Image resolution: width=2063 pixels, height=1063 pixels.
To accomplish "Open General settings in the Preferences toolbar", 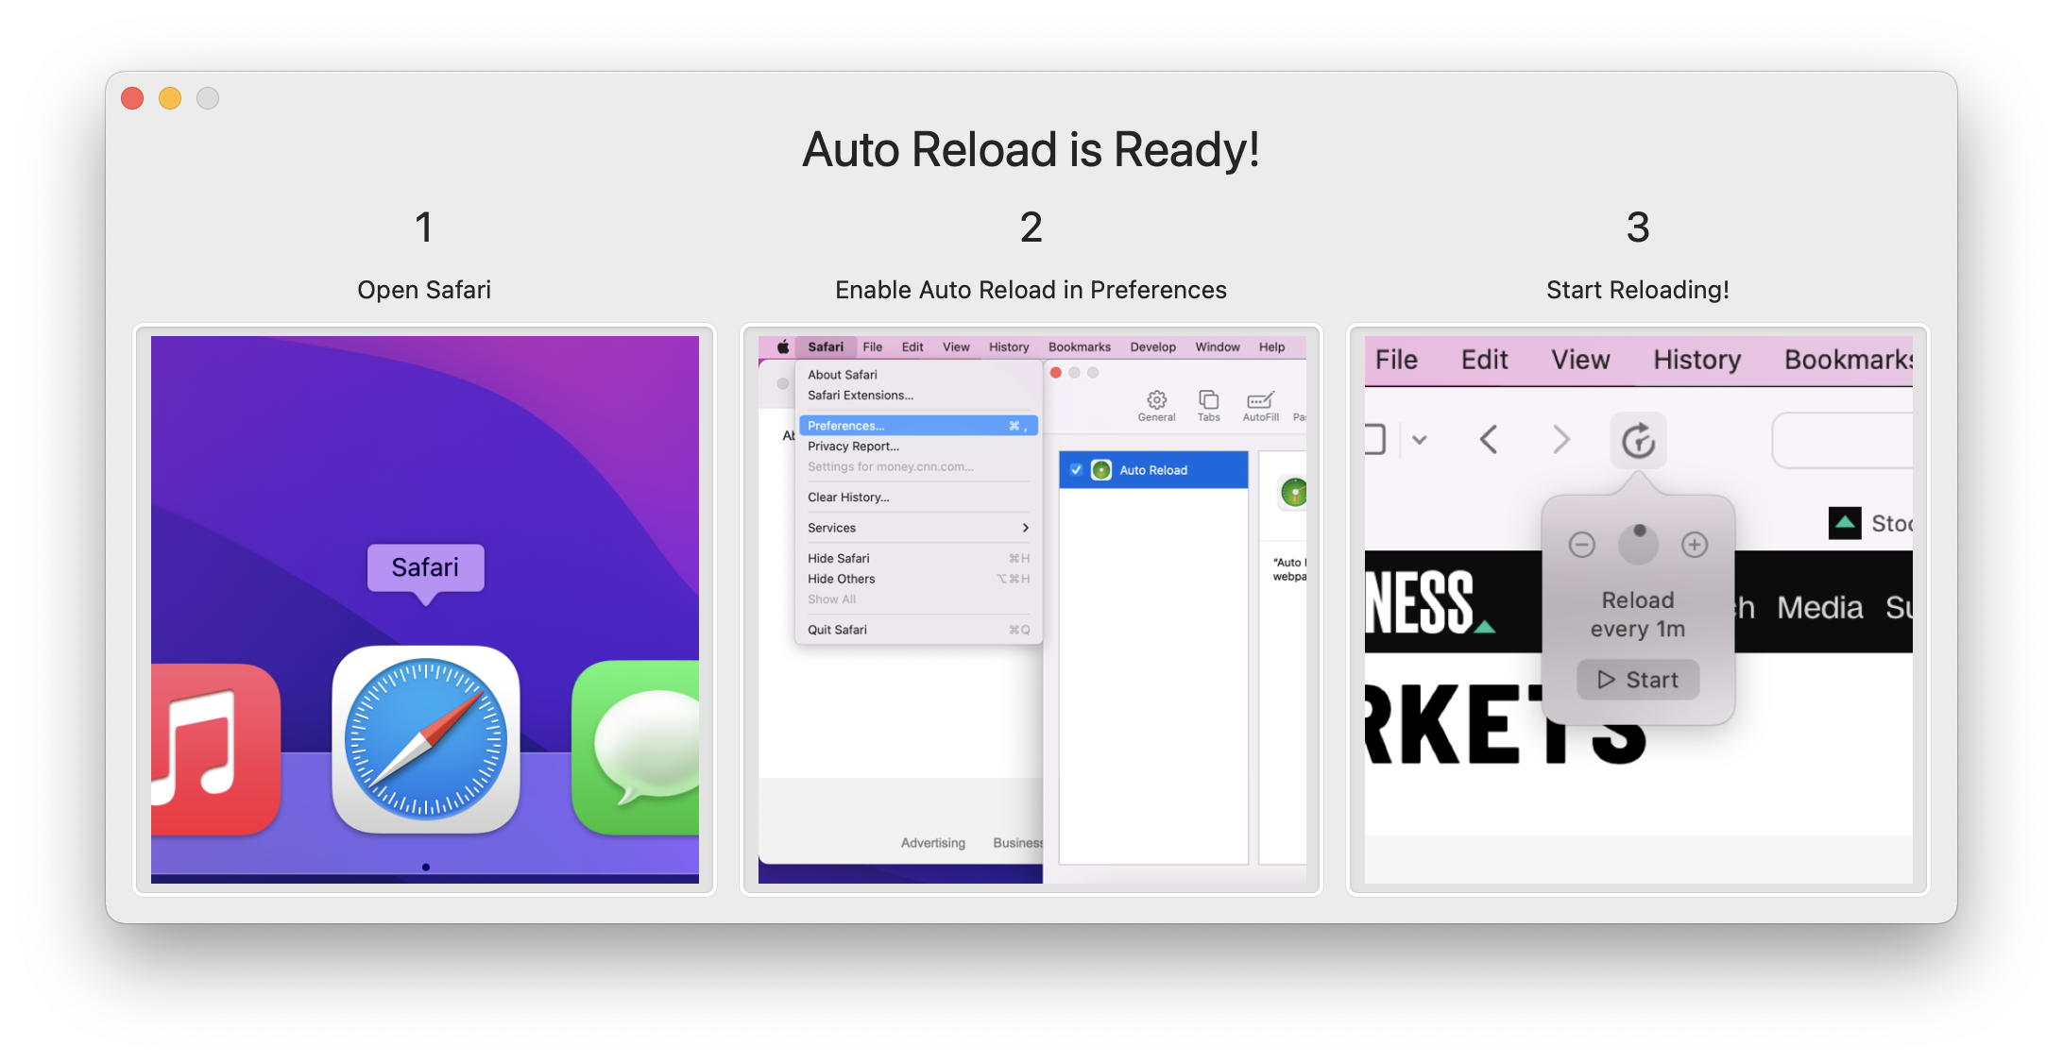I will pyautogui.click(x=1156, y=405).
